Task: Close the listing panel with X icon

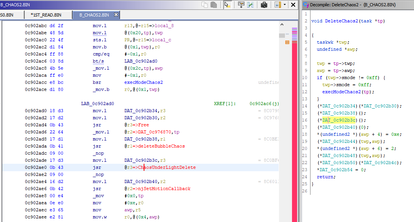Action: coord(293,5)
